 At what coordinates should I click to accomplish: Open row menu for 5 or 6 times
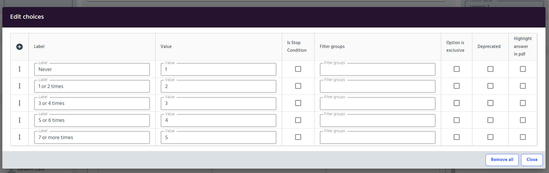19,120
